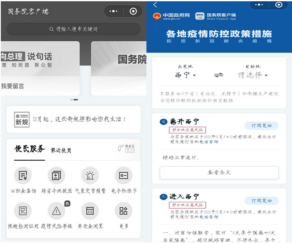The image size is (292, 243).
Task: Click the three-dot menu in blue header
Action: [x=259, y=5]
